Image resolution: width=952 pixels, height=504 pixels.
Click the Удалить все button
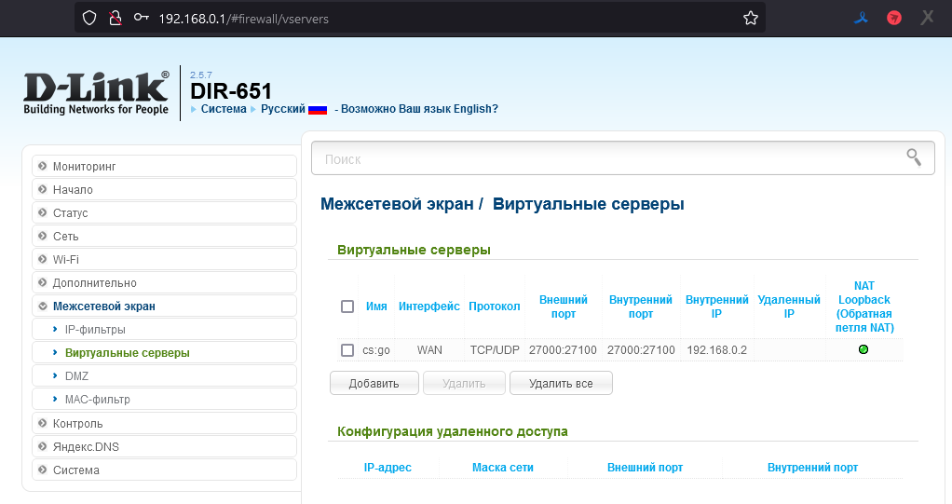(561, 383)
